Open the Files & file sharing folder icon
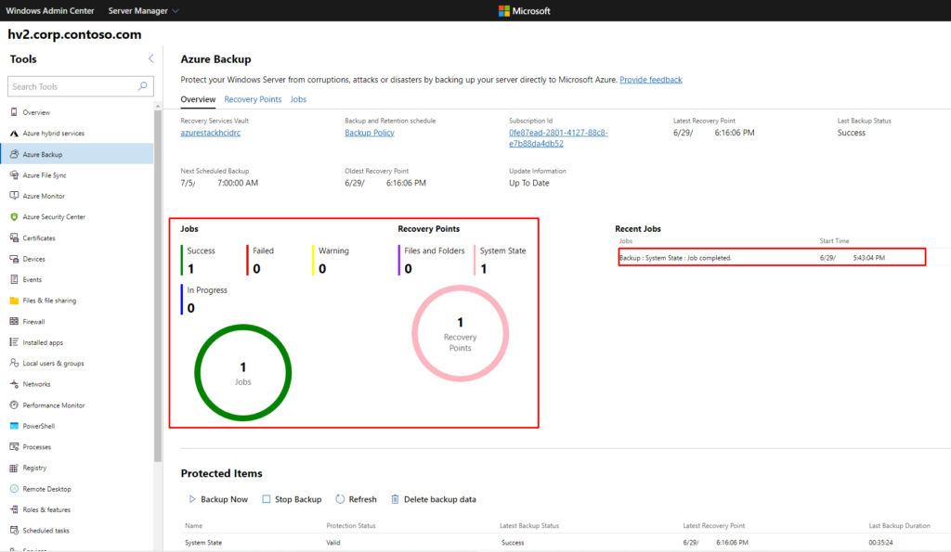Viewport: 951px width, 552px height. click(14, 301)
